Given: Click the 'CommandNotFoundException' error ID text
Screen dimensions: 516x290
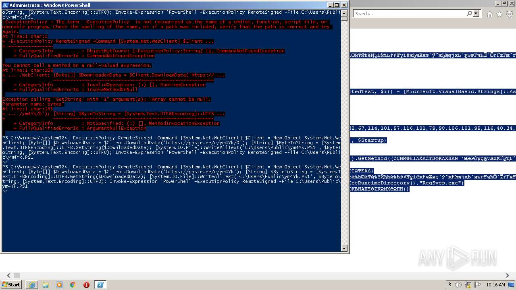Looking at the screenshot, I should [x=121, y=56].
